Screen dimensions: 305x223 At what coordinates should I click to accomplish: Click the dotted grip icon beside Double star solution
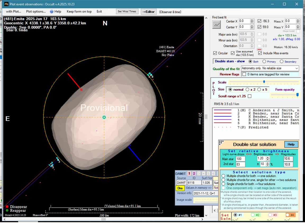click(221, 142)
